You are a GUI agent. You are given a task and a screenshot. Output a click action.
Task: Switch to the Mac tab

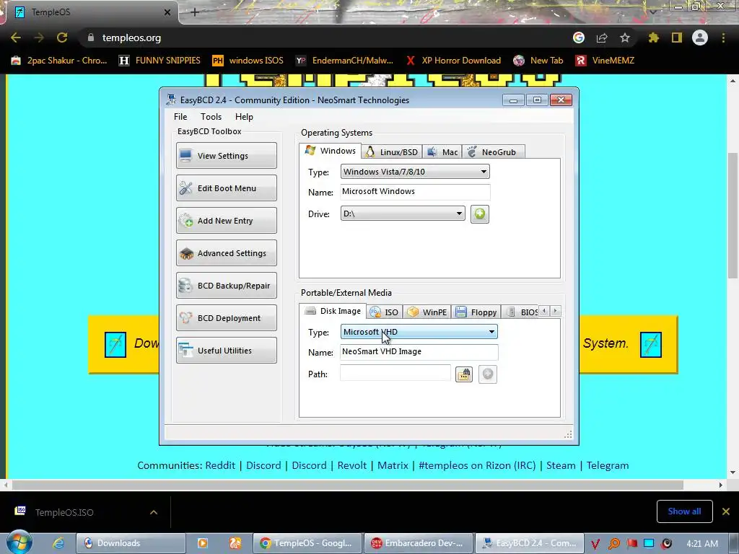pyautogui.click(x=442, y=151)
